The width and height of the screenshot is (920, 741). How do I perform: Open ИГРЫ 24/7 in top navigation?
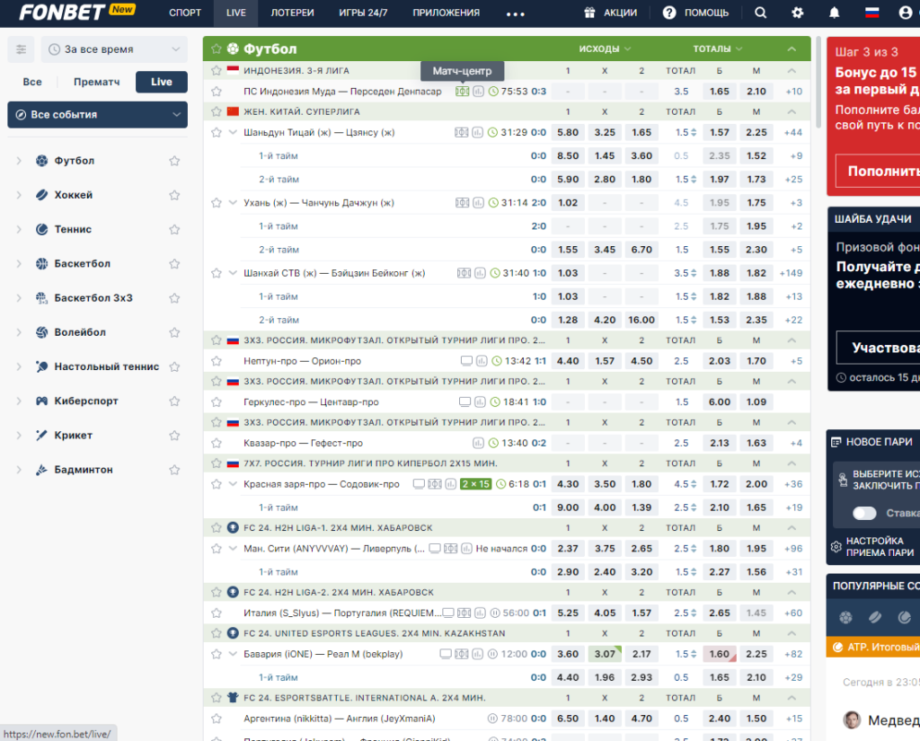tap(363, 13)
